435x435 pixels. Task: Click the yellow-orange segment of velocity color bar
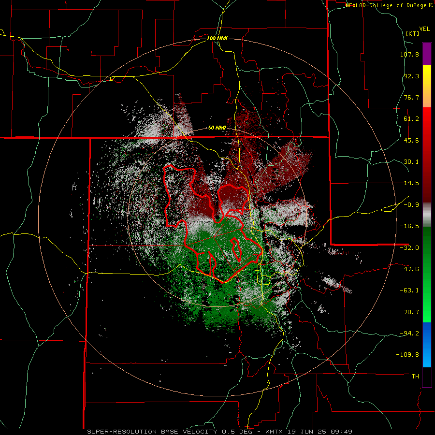tap(427, 86)
